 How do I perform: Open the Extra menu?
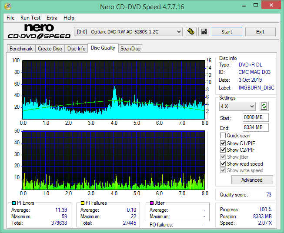(52, 18)
